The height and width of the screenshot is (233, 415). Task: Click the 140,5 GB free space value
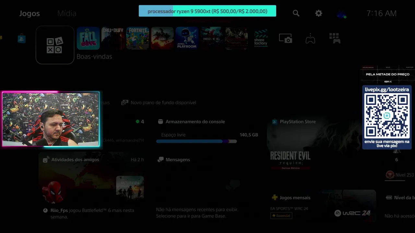(x=249, y=135)
